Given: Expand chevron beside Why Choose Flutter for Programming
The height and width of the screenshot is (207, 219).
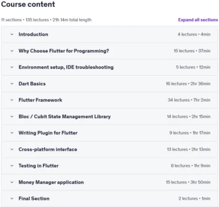Looking at the screenshot, I should (12, 51).
